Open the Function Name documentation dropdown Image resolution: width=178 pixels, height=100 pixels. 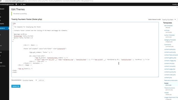[x=29, y=80]
